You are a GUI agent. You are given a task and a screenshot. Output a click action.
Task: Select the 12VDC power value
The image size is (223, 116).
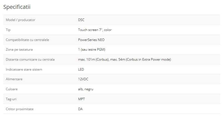pyautogui.click(x=83, y=79)
